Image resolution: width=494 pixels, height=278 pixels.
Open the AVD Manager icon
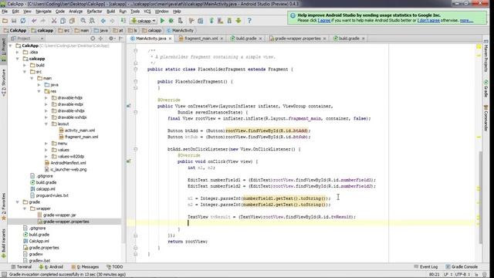click(x=220, y=21)
